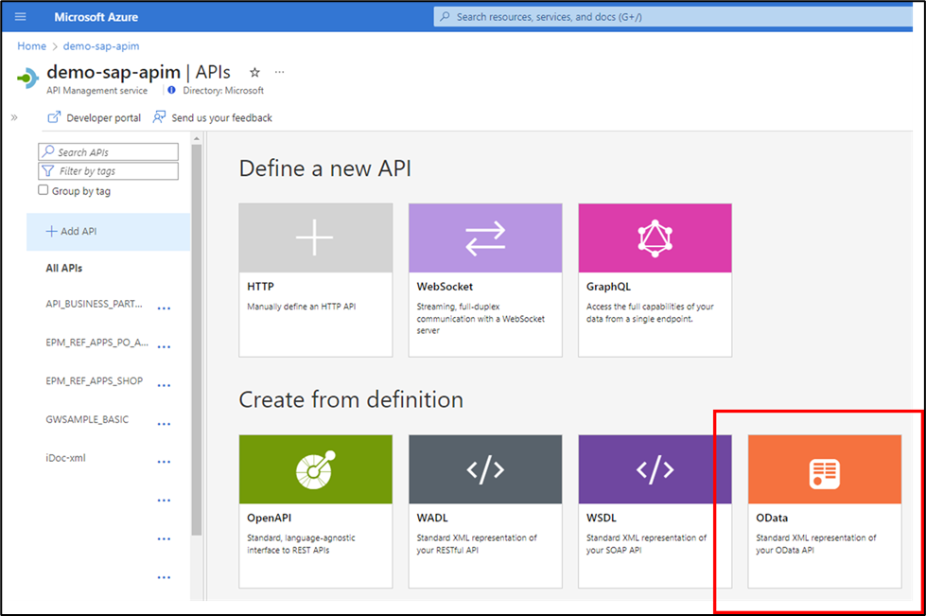The height and width of the screenshot is (616, 926).
Task: Click the WSDL card title
Action: tap(602, 518)
